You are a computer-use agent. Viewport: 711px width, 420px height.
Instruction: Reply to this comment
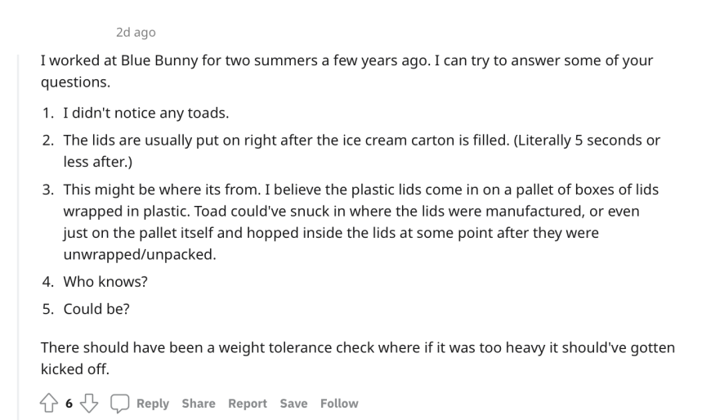pos(152,403)
